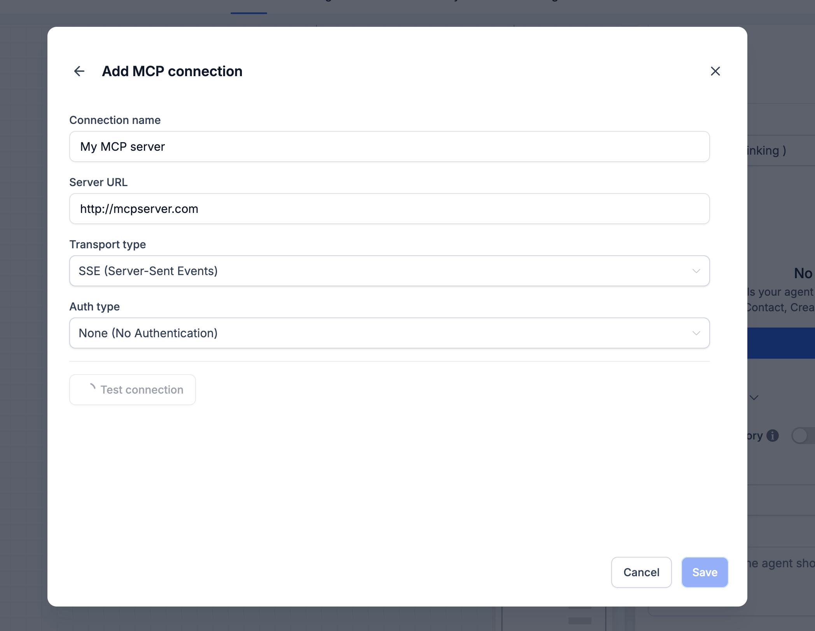Click the chevron in None (No Authentication) field

(696, 333)
